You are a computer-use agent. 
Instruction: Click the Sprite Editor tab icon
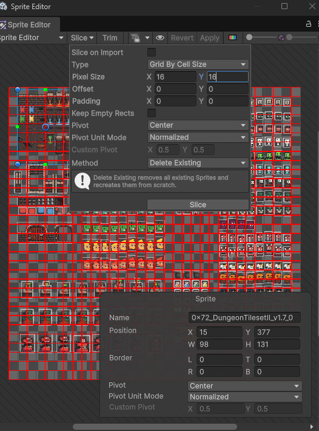pos(3,25)
